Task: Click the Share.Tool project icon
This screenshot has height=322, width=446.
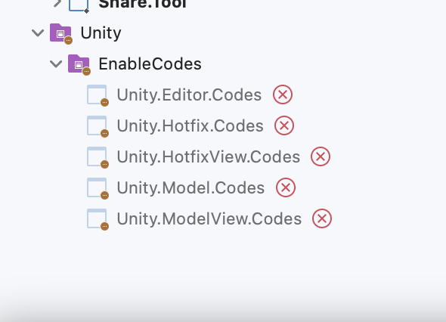Action: 79,5
